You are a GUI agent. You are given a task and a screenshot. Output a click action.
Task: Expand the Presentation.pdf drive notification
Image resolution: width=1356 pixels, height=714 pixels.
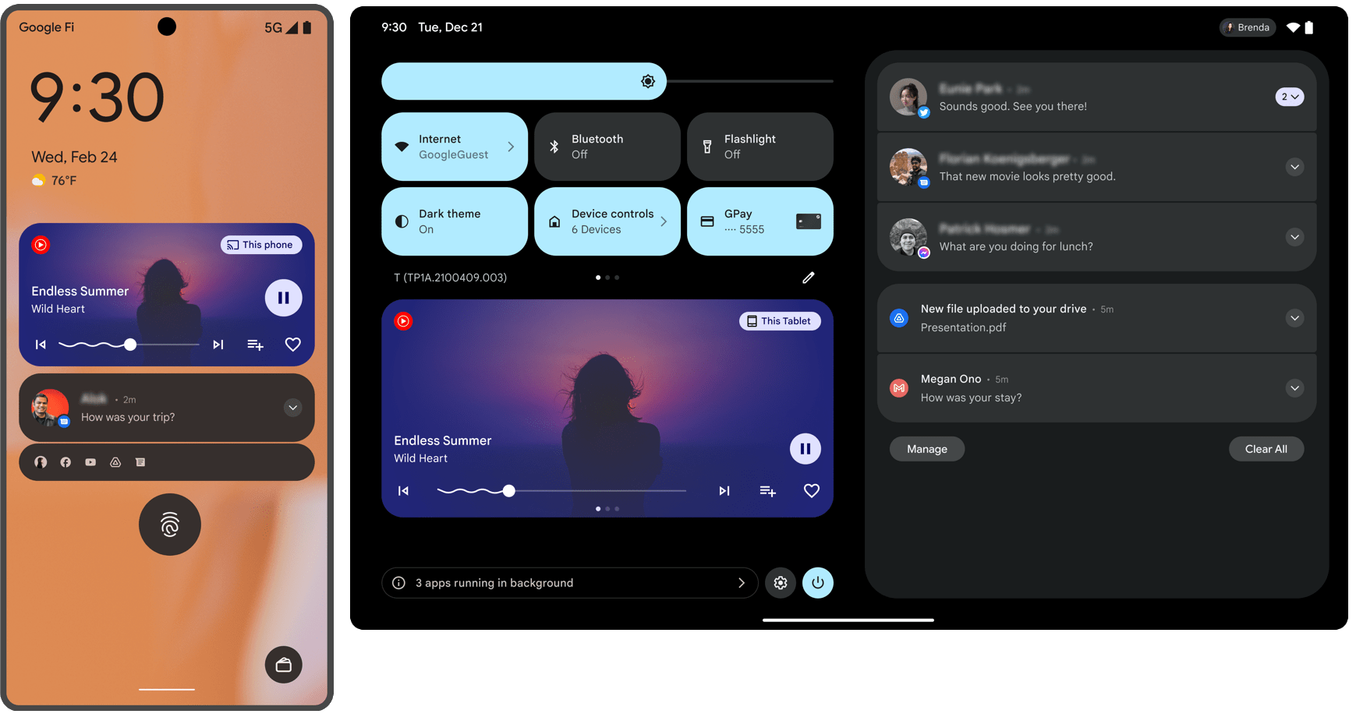[x=1295, y=318]
